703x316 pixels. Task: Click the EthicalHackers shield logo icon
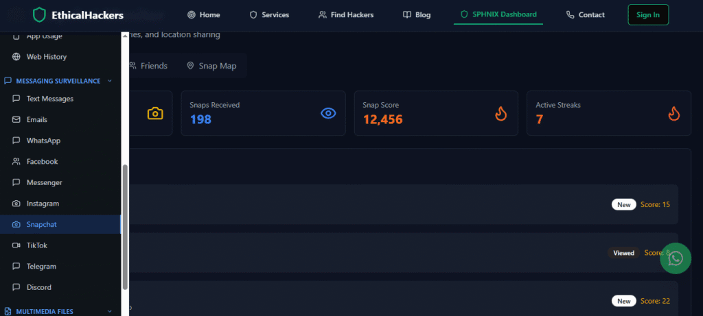pos(40,14)
